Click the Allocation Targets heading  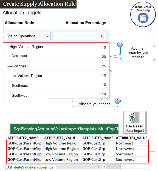22,13
